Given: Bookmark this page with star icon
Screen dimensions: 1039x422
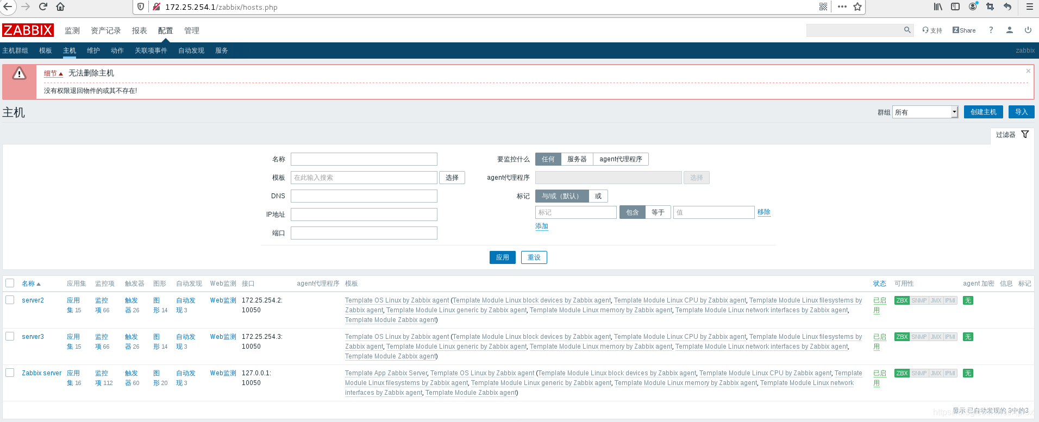Looking at the screenshot, I should point(858,7).
